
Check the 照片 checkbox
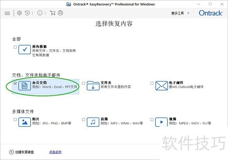[x=15, y=119]
